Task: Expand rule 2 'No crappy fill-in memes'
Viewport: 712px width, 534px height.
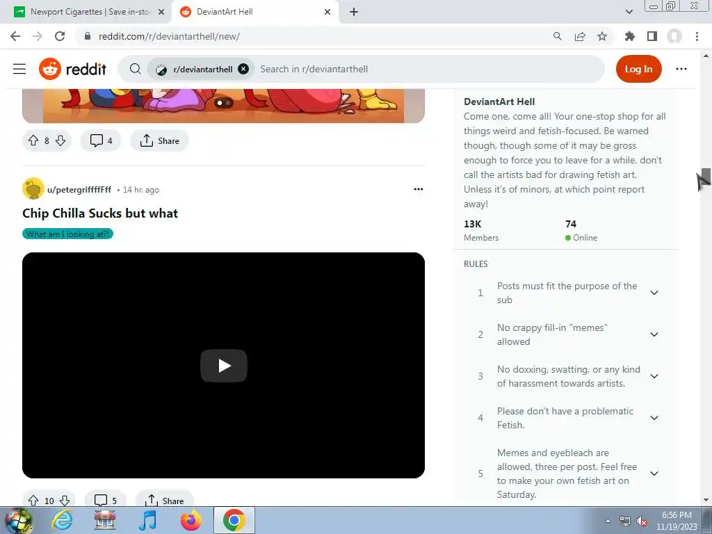Action: pyautogui.click(x=654, y=334)
